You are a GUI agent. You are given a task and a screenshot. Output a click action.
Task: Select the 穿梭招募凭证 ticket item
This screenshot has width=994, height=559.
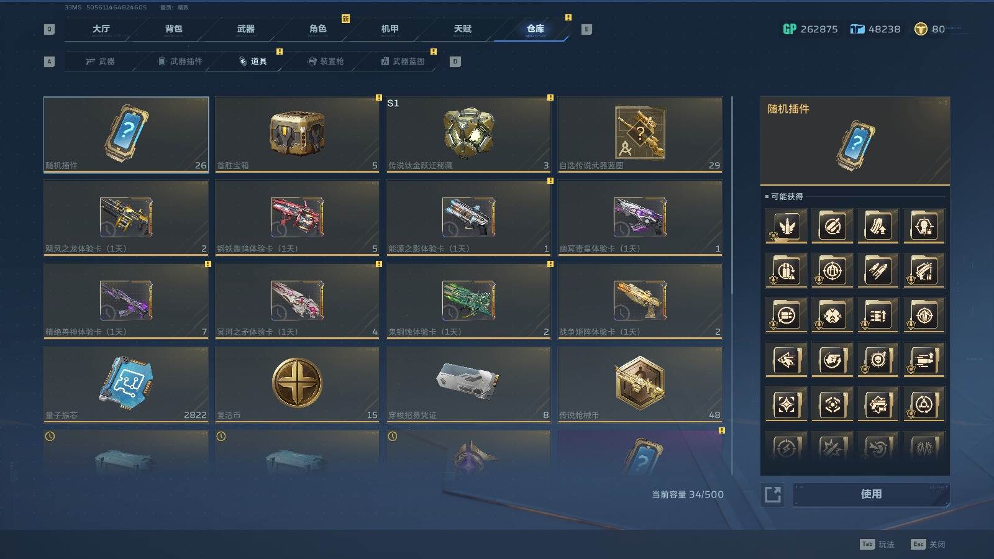468,384
